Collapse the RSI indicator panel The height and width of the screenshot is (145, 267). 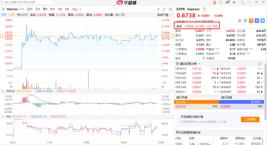(3, 117)
